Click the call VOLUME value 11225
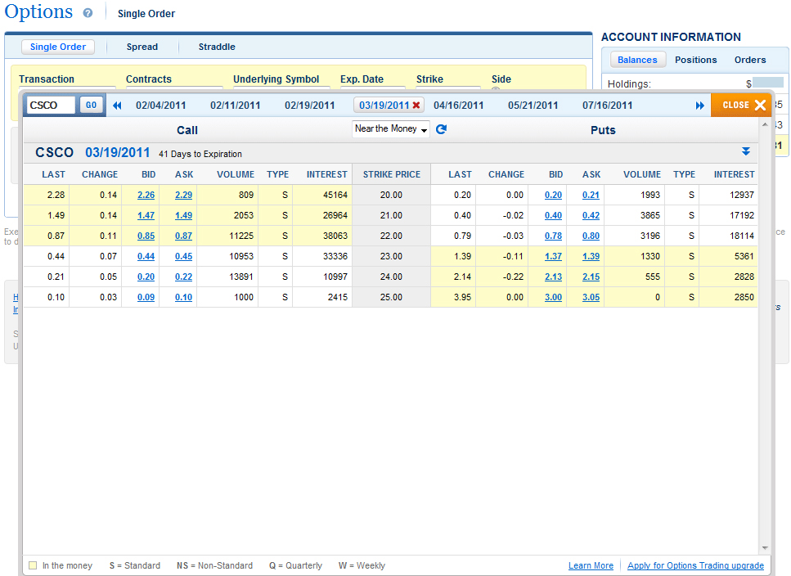Image resolution: width=791 pixels, height=576 pixels. 241,236
